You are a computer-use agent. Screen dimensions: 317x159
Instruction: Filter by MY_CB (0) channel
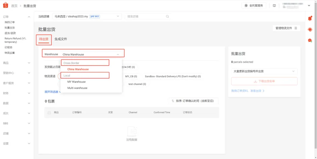tap(131, 77)
